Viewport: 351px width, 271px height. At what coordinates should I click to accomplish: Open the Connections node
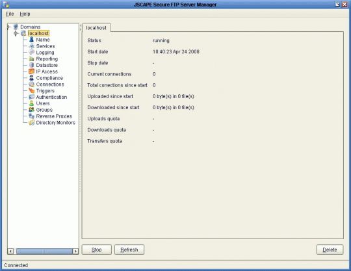[50, 84]
